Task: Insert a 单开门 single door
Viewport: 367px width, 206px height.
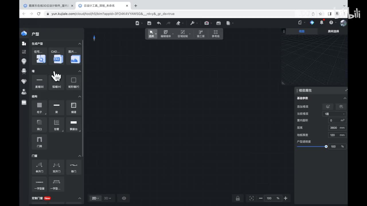Action: tap(39, 167)
